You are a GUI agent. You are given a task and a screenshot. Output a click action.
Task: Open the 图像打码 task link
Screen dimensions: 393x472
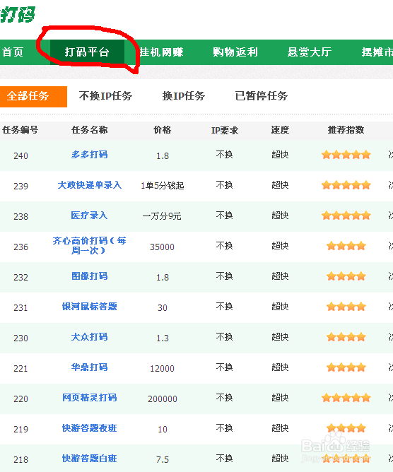[x=90, y=276]
